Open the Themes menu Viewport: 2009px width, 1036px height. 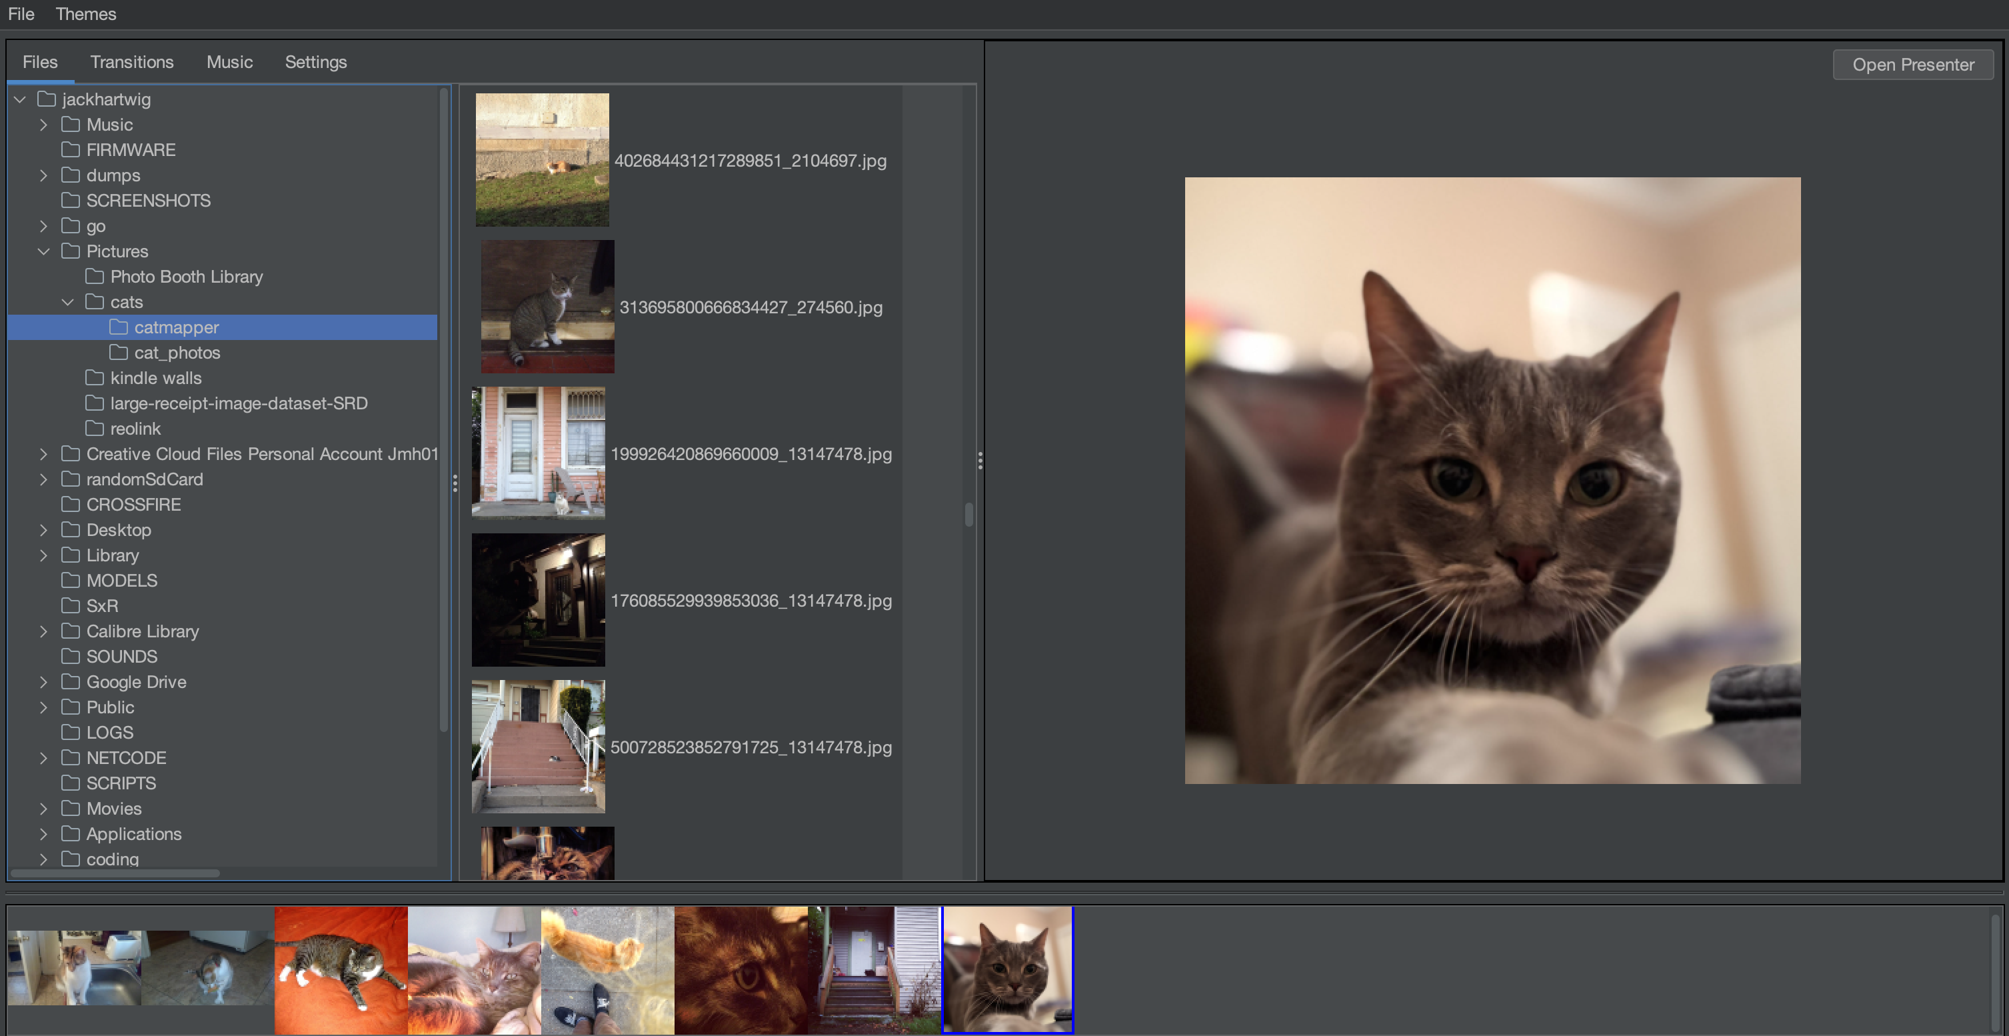86,14
